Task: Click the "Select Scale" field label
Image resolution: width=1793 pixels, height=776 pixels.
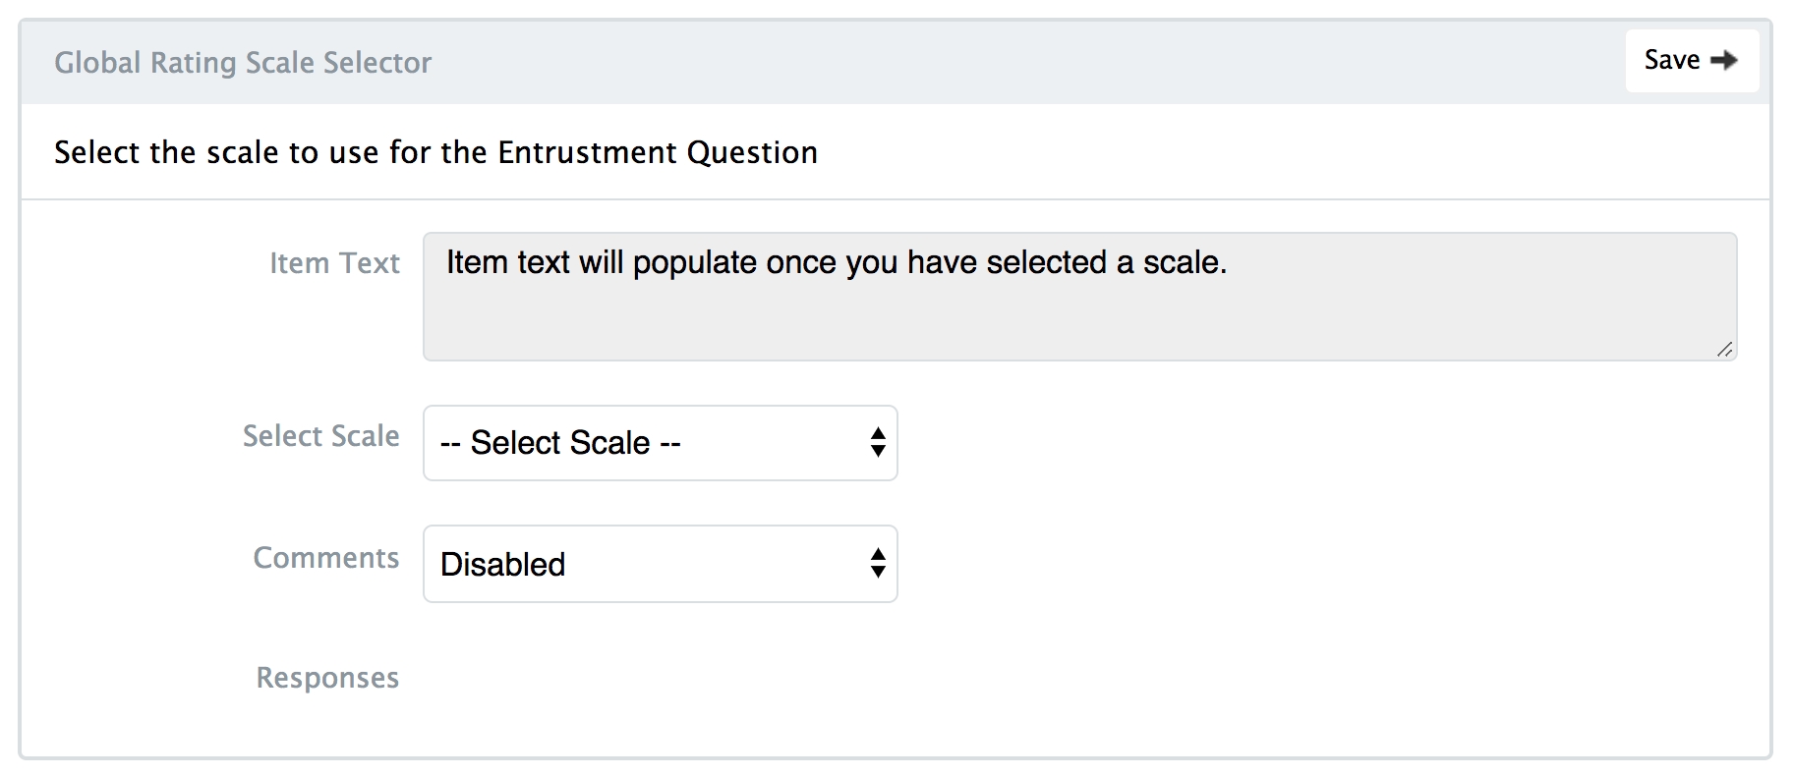Action: [x=320, y=436]
